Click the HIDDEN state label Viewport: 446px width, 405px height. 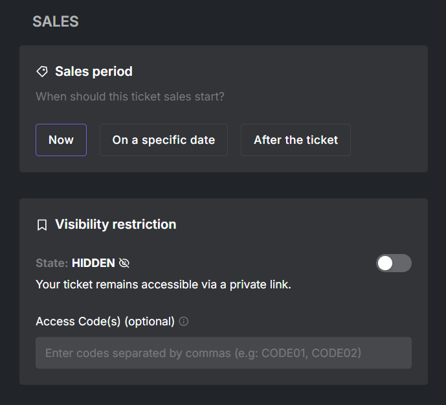(x=93, y=263)
